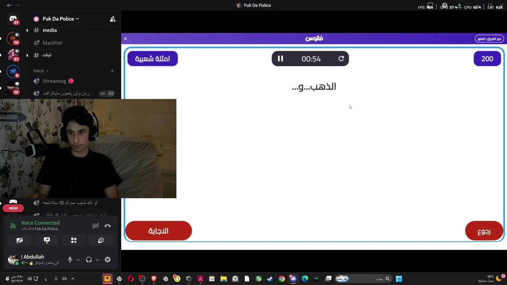
Task: Click the webcam video feed
Action: tap(88, 148)
